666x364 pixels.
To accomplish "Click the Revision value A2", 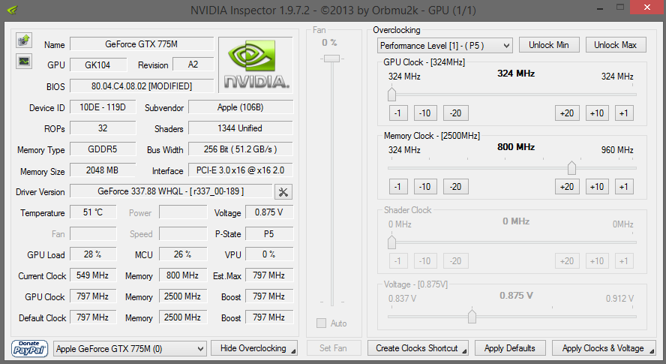I will tap(193, 65).
